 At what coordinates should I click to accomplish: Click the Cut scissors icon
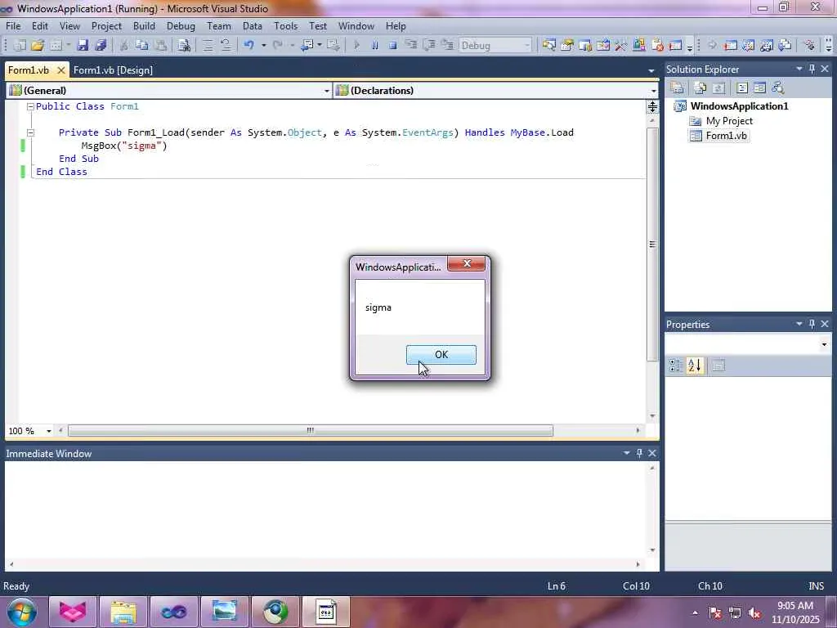tap(123, 46)
